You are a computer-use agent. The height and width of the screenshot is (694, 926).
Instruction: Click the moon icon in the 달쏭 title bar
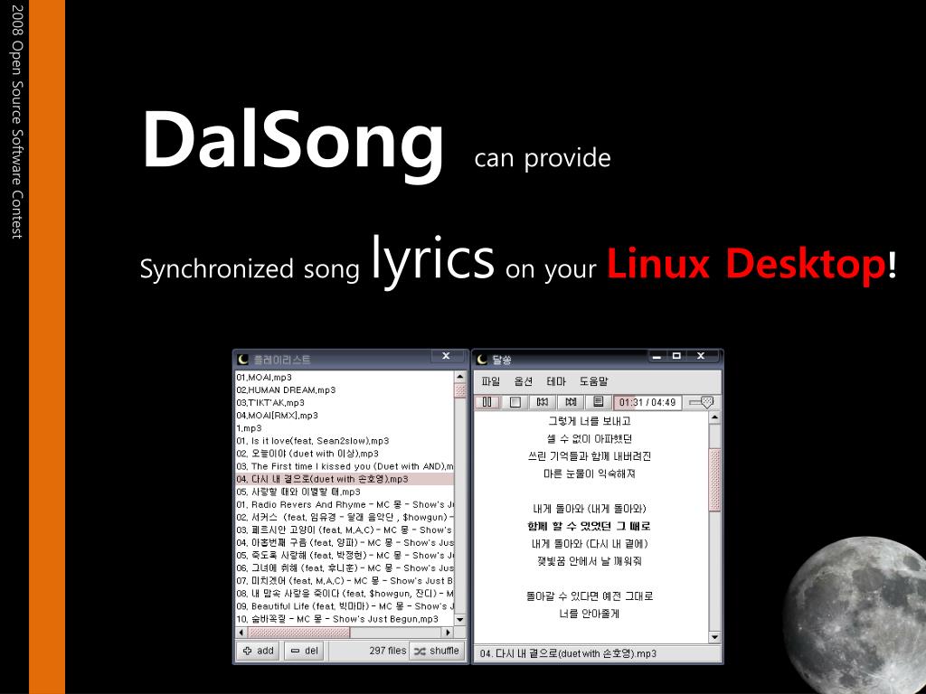click(x=483, y=360)
